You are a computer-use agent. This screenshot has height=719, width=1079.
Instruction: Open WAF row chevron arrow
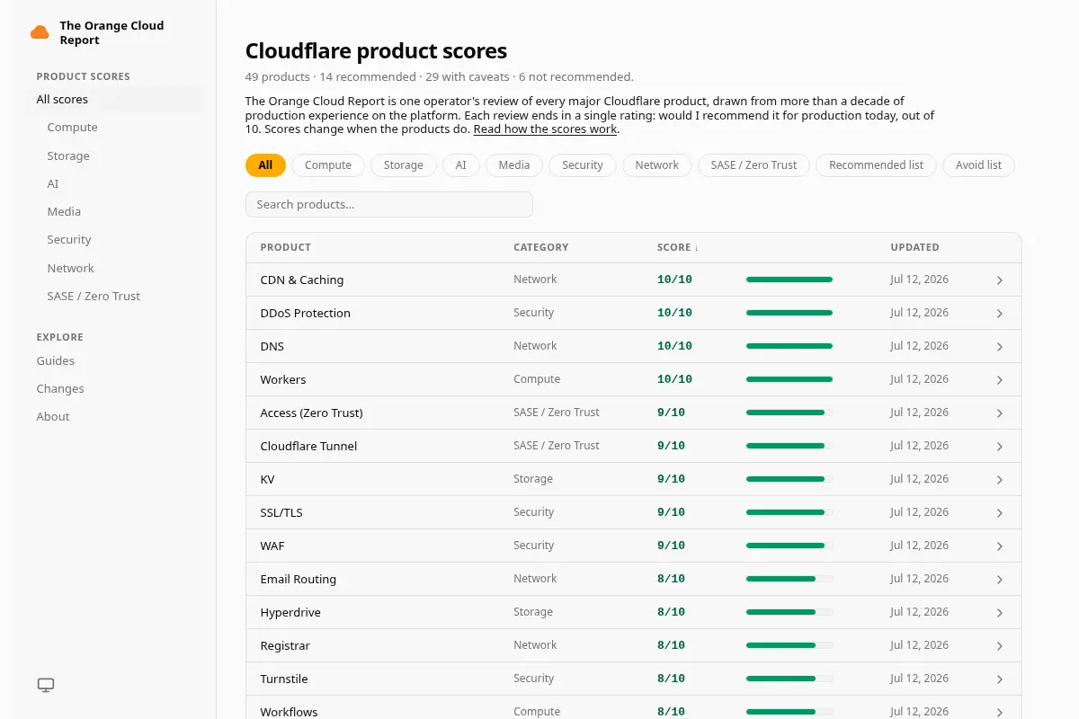coord(1000,546)
